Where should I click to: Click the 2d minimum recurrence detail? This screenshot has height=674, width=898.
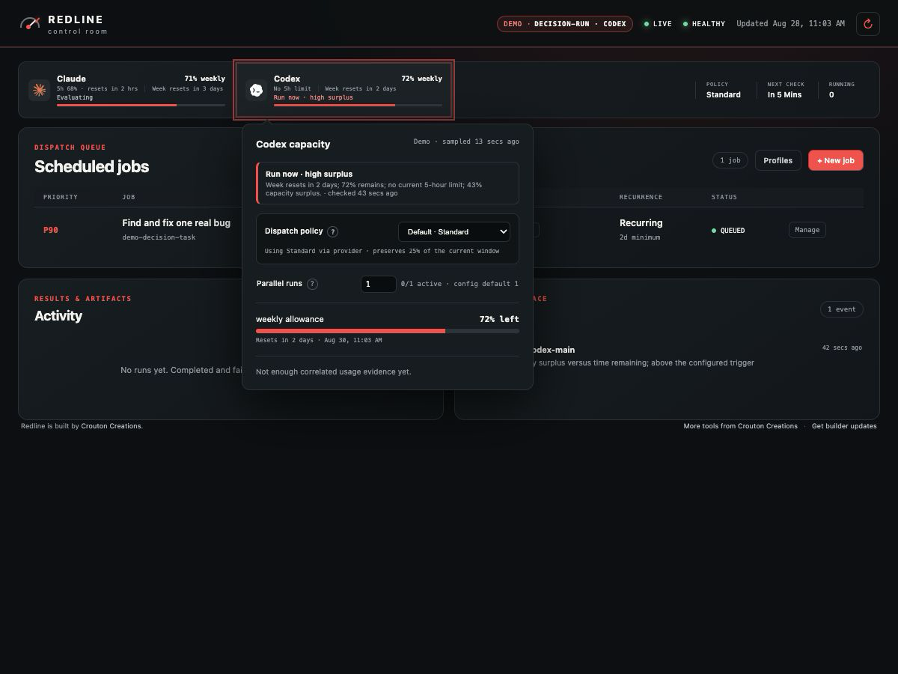pos(640,237)
